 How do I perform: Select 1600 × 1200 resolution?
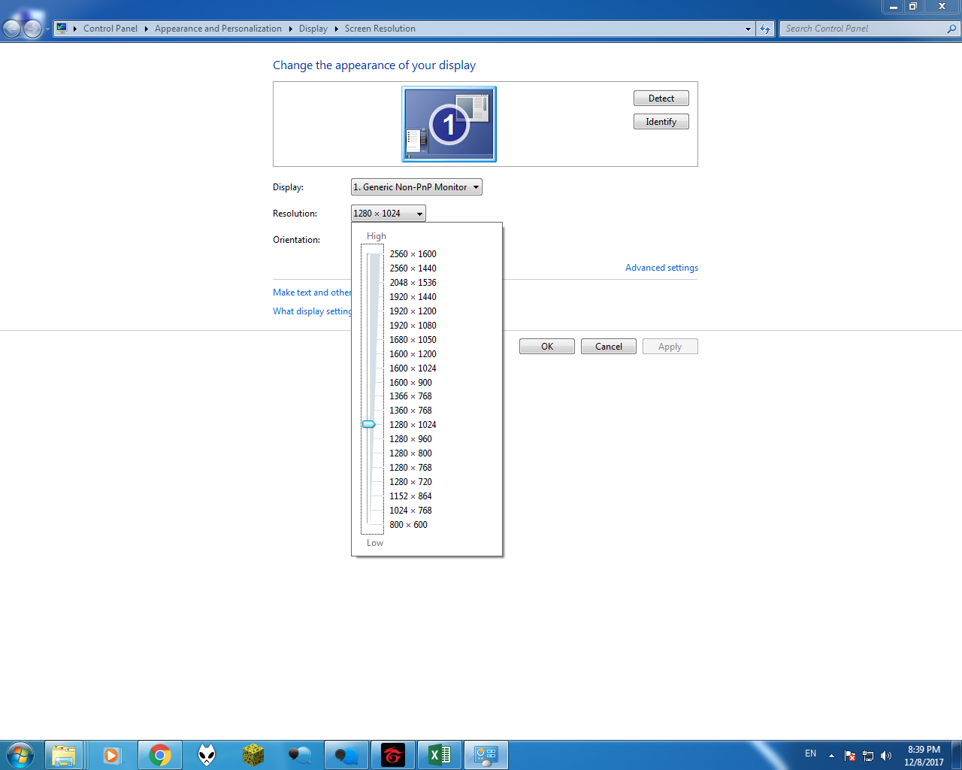point(413,354)
